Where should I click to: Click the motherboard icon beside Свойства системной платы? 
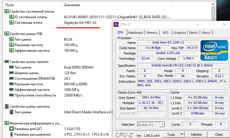pos(6,11)
